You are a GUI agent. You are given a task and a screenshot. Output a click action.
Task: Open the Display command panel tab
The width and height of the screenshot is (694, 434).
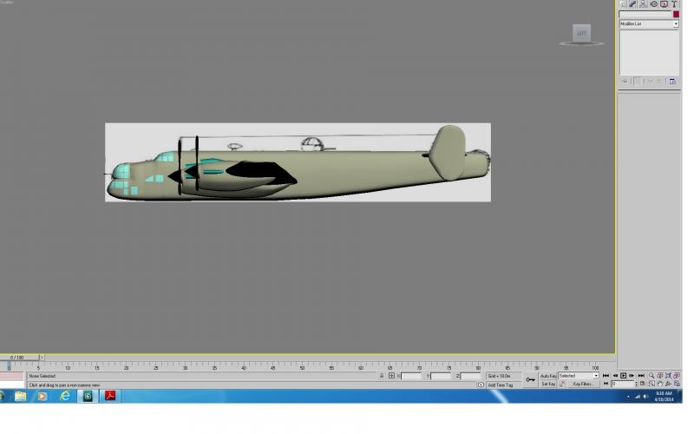click(664, 4)
